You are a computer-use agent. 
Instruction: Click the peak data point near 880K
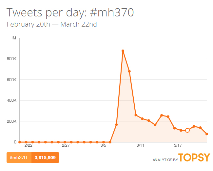123,51
